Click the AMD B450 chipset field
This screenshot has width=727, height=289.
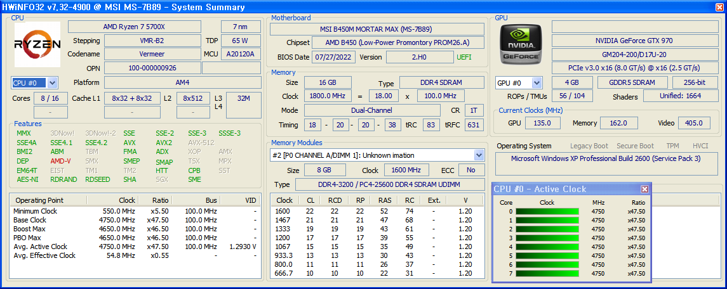pos(398,43)
